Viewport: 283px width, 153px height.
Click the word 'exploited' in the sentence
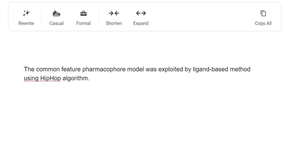170,69
